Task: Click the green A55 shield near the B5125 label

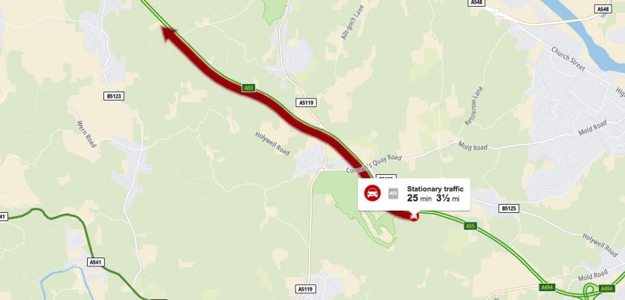Action: (x=471, y=226)
